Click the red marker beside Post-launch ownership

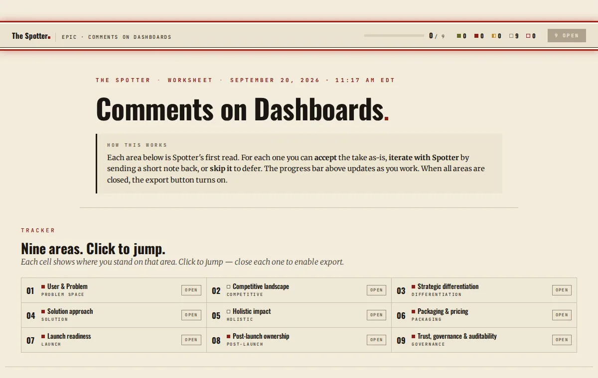click(x=229, y=336)
